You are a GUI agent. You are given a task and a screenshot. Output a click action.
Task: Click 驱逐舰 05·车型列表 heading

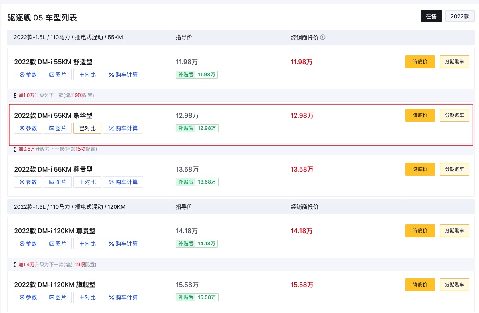point(42,18)
